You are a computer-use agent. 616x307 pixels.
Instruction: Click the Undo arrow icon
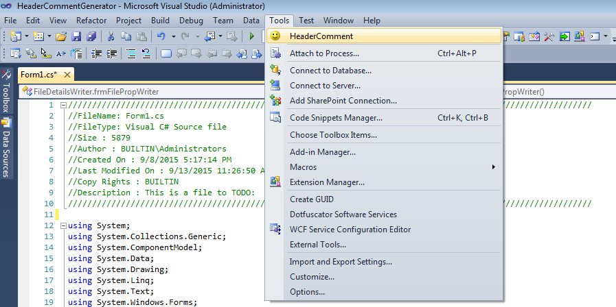click(161, 36)
